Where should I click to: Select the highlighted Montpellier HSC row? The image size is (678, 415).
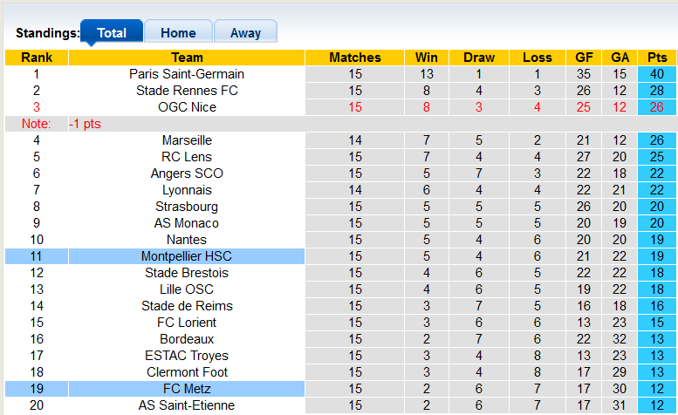(x=187, y=256)
